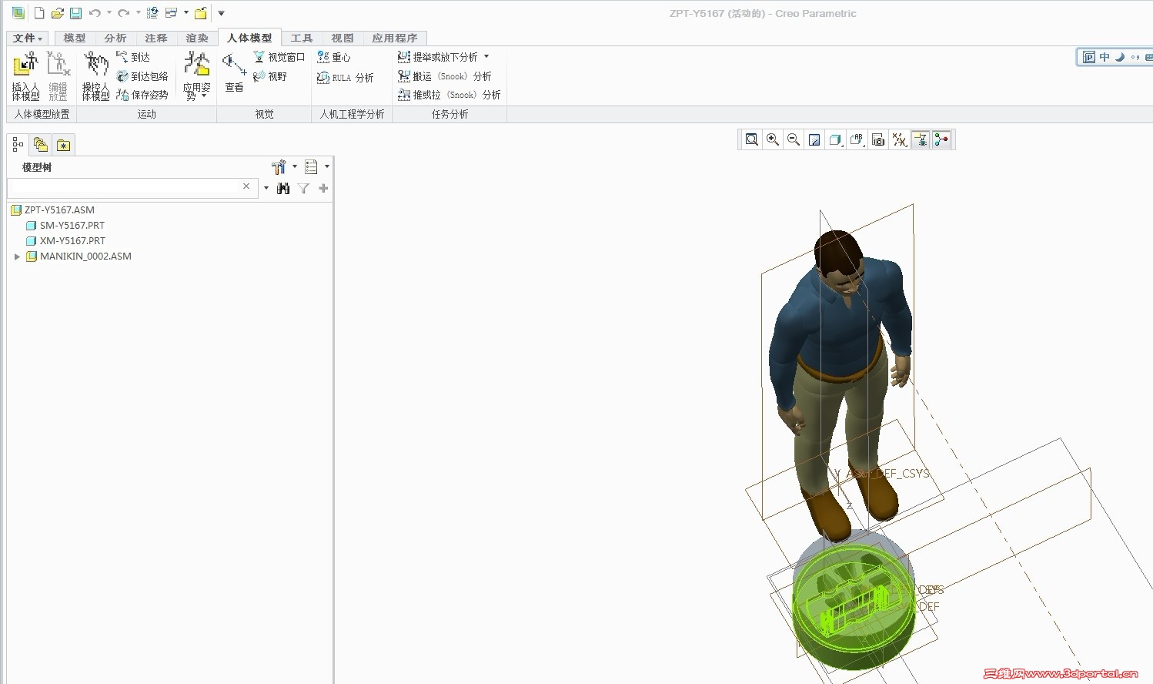Switch to the 渲染 tab

pos(197,38)
